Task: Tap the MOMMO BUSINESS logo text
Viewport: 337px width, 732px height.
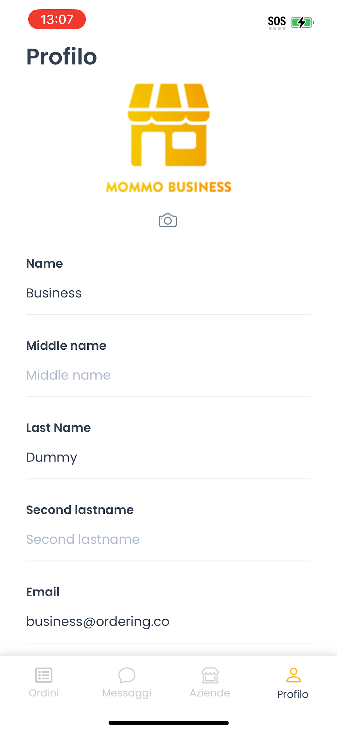Action: pos(168,187)
